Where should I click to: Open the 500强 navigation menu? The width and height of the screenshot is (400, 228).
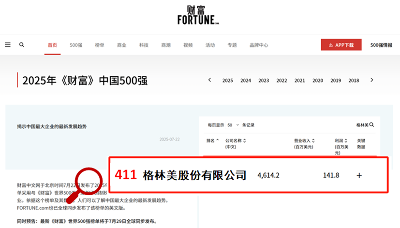(x=76, y=45)
